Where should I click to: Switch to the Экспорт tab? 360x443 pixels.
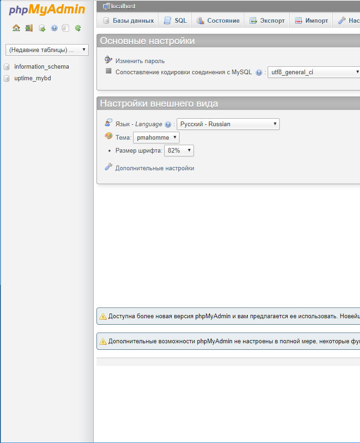click(267, 20)
